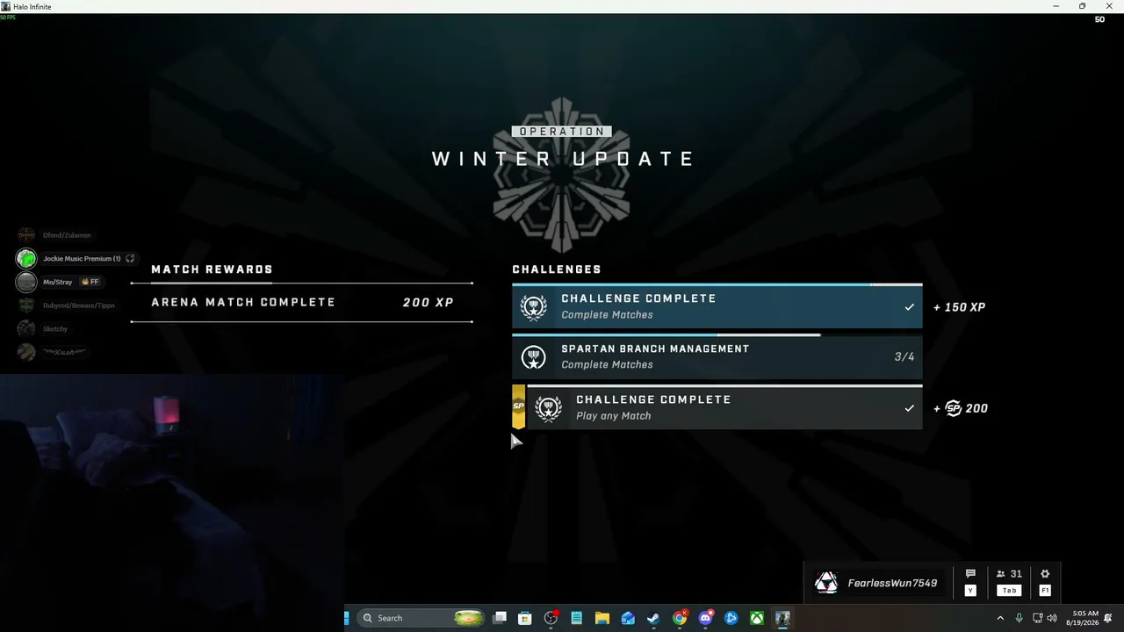Click the Dfend/Zulamen avatar in voice overlay
The image size is (1124, 632).
(x=26, y=234)
